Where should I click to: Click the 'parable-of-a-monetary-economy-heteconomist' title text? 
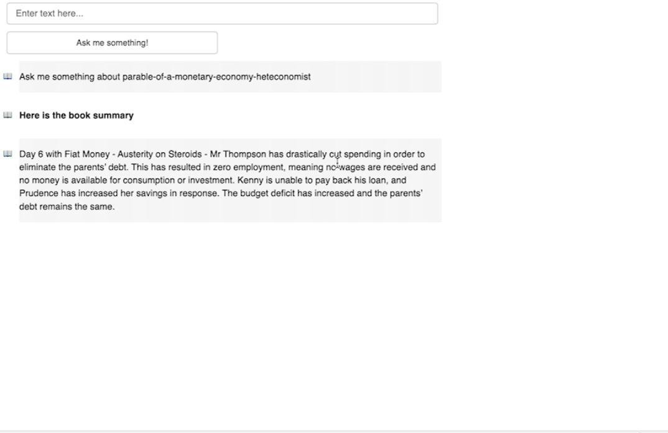click(216, 77)
